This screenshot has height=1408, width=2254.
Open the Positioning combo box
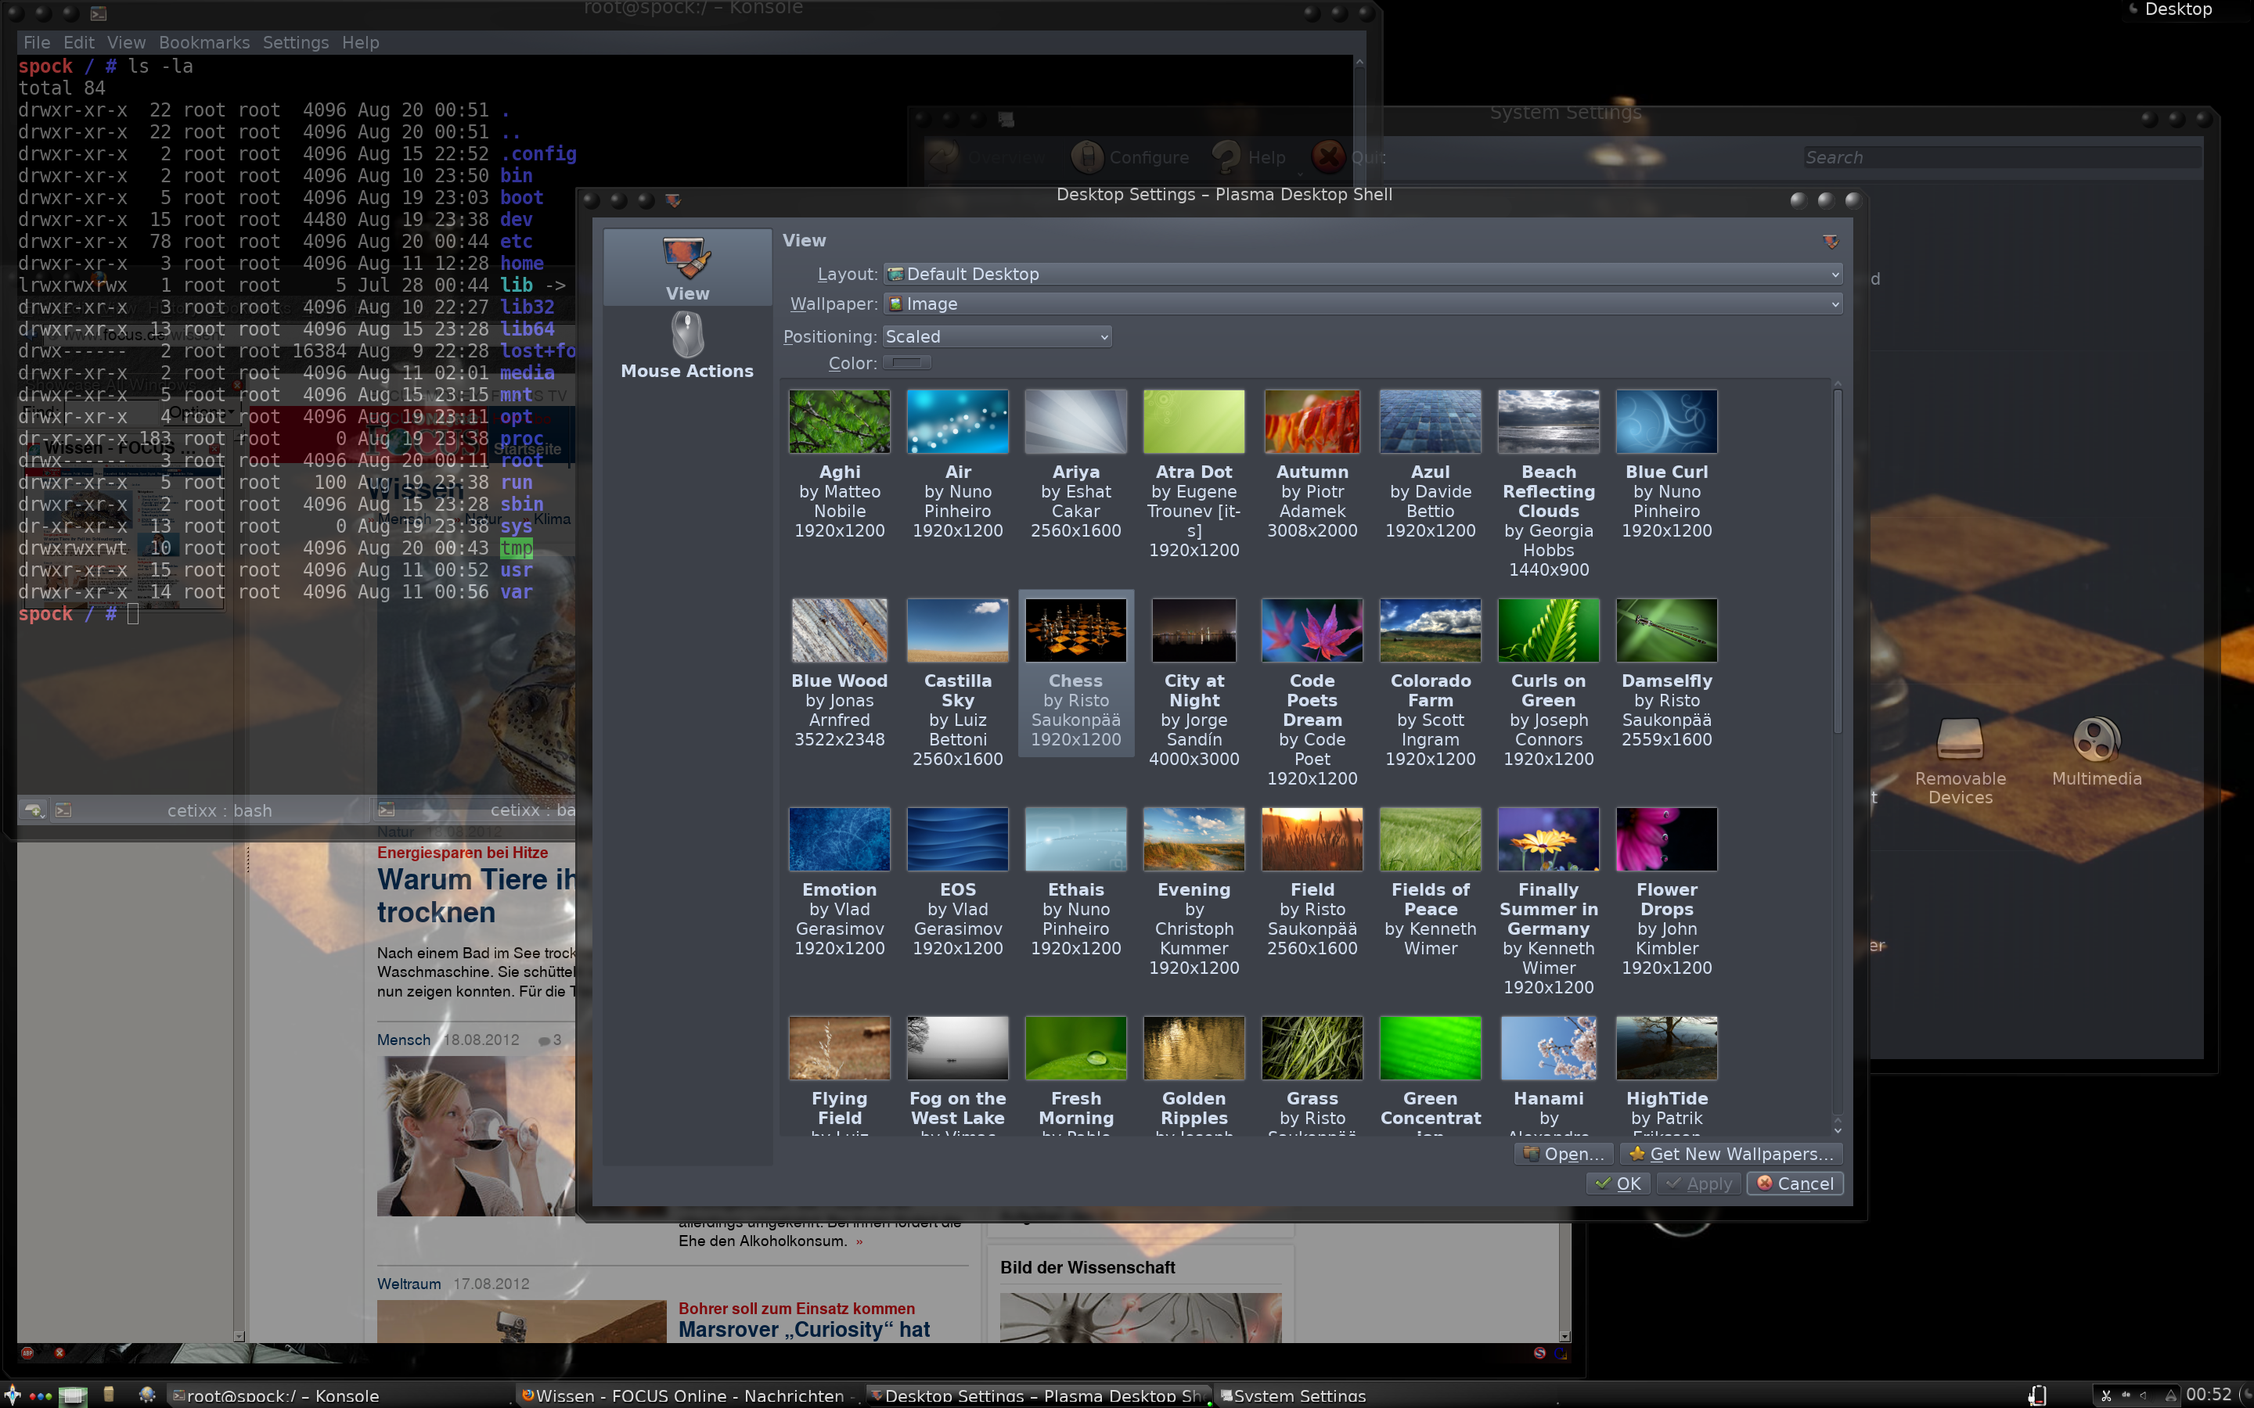(x=996, y=336)
